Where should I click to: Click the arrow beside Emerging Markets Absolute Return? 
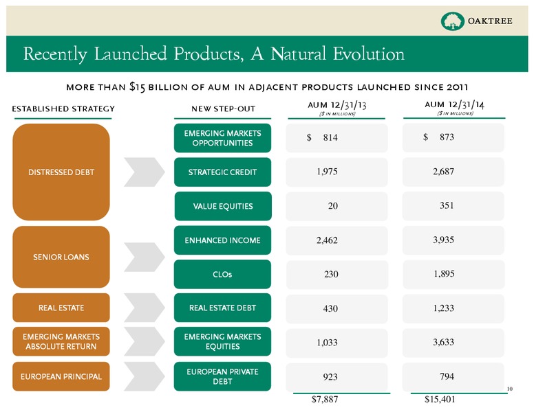[x=145, y=341]
